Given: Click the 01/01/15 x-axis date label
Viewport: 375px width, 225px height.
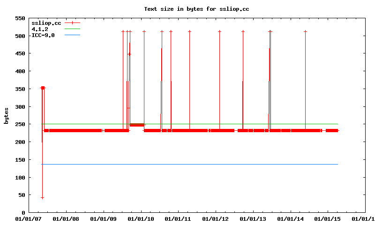Looking at the screenshot, I should point(328,219).
